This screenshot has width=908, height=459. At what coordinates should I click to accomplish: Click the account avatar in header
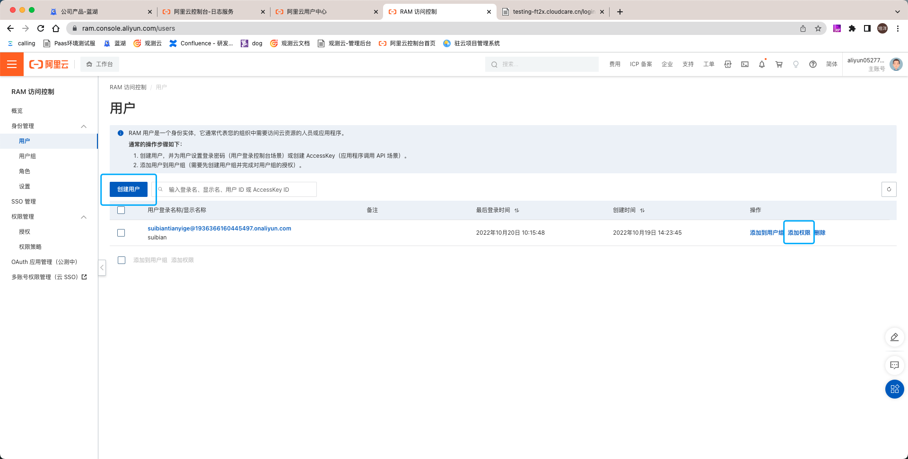coord(896,64)
